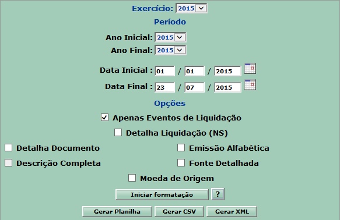This screenshot has height=220, width=340.
Task: Click the Período heading text
Action: 170,22
